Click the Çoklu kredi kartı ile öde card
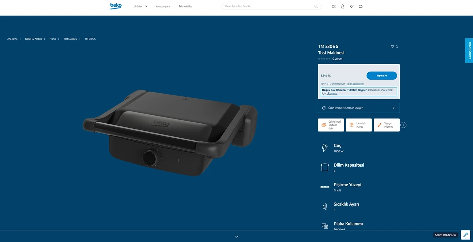The width and height of the screenshot is (473, 242). click(x=331, y=125)
